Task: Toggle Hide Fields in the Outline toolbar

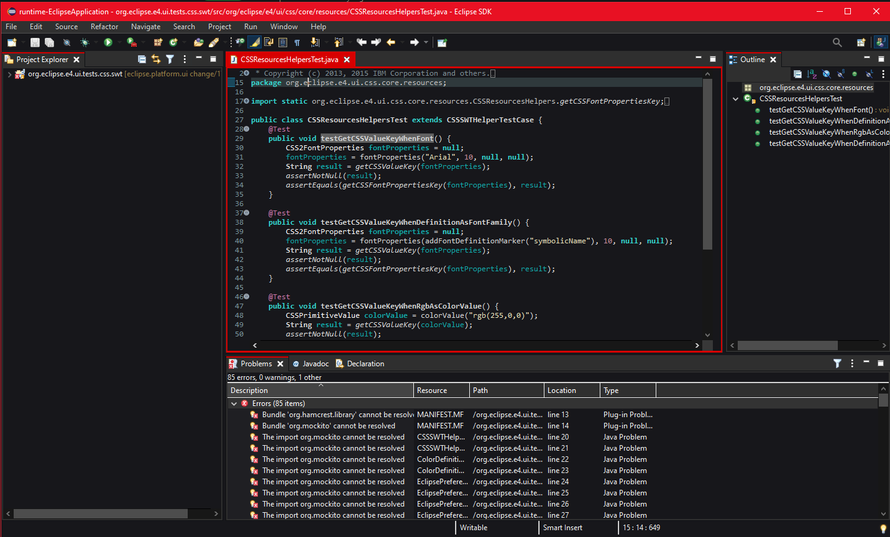Action: [827, 73]
